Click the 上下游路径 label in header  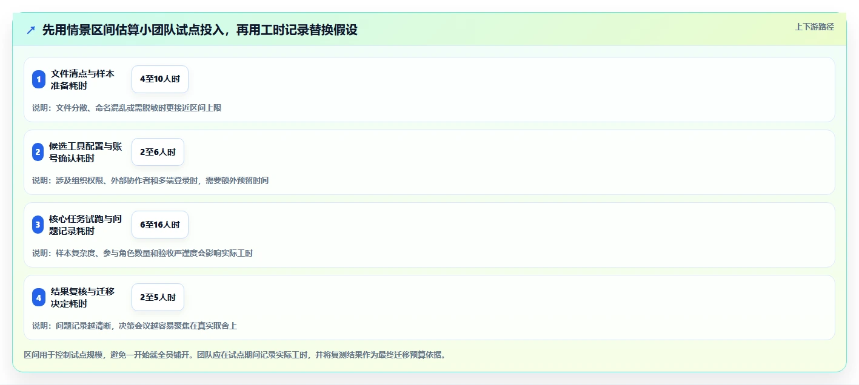814,27
